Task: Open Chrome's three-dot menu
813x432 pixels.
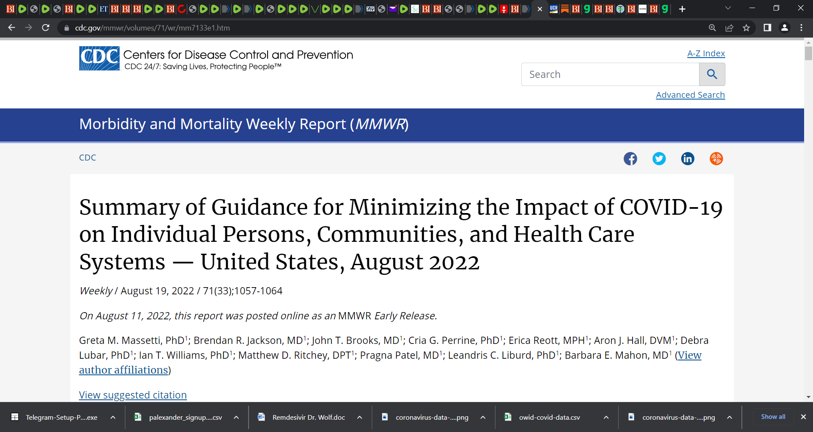Action: point(801,28)
